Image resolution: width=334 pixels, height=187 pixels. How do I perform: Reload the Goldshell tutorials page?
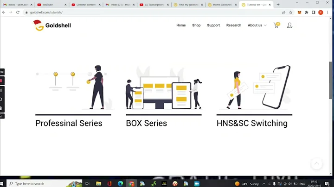18,12
